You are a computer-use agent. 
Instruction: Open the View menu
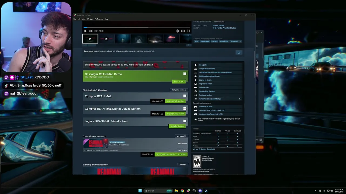coord(84,19)
